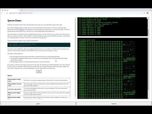Click 'Branch predictor main loop count' table cell
Image resolution: width=152 pixels, height=114 pixels.
click(x=15, y=85)
